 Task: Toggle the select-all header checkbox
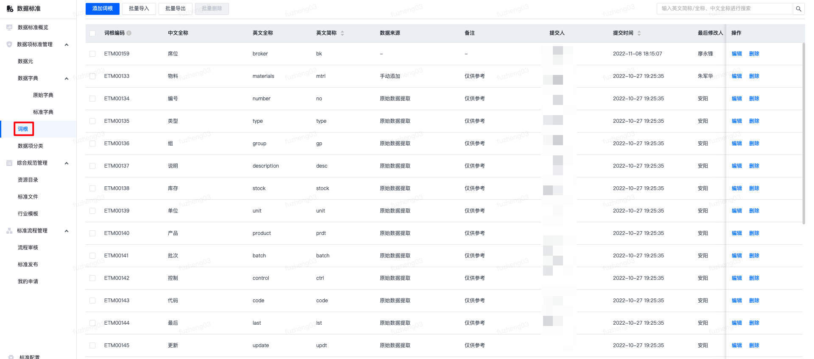pos(92,33)
